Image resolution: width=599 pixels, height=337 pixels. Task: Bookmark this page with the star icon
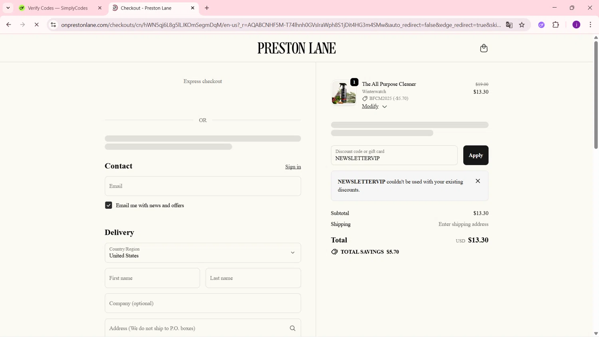tap(522, 25)
